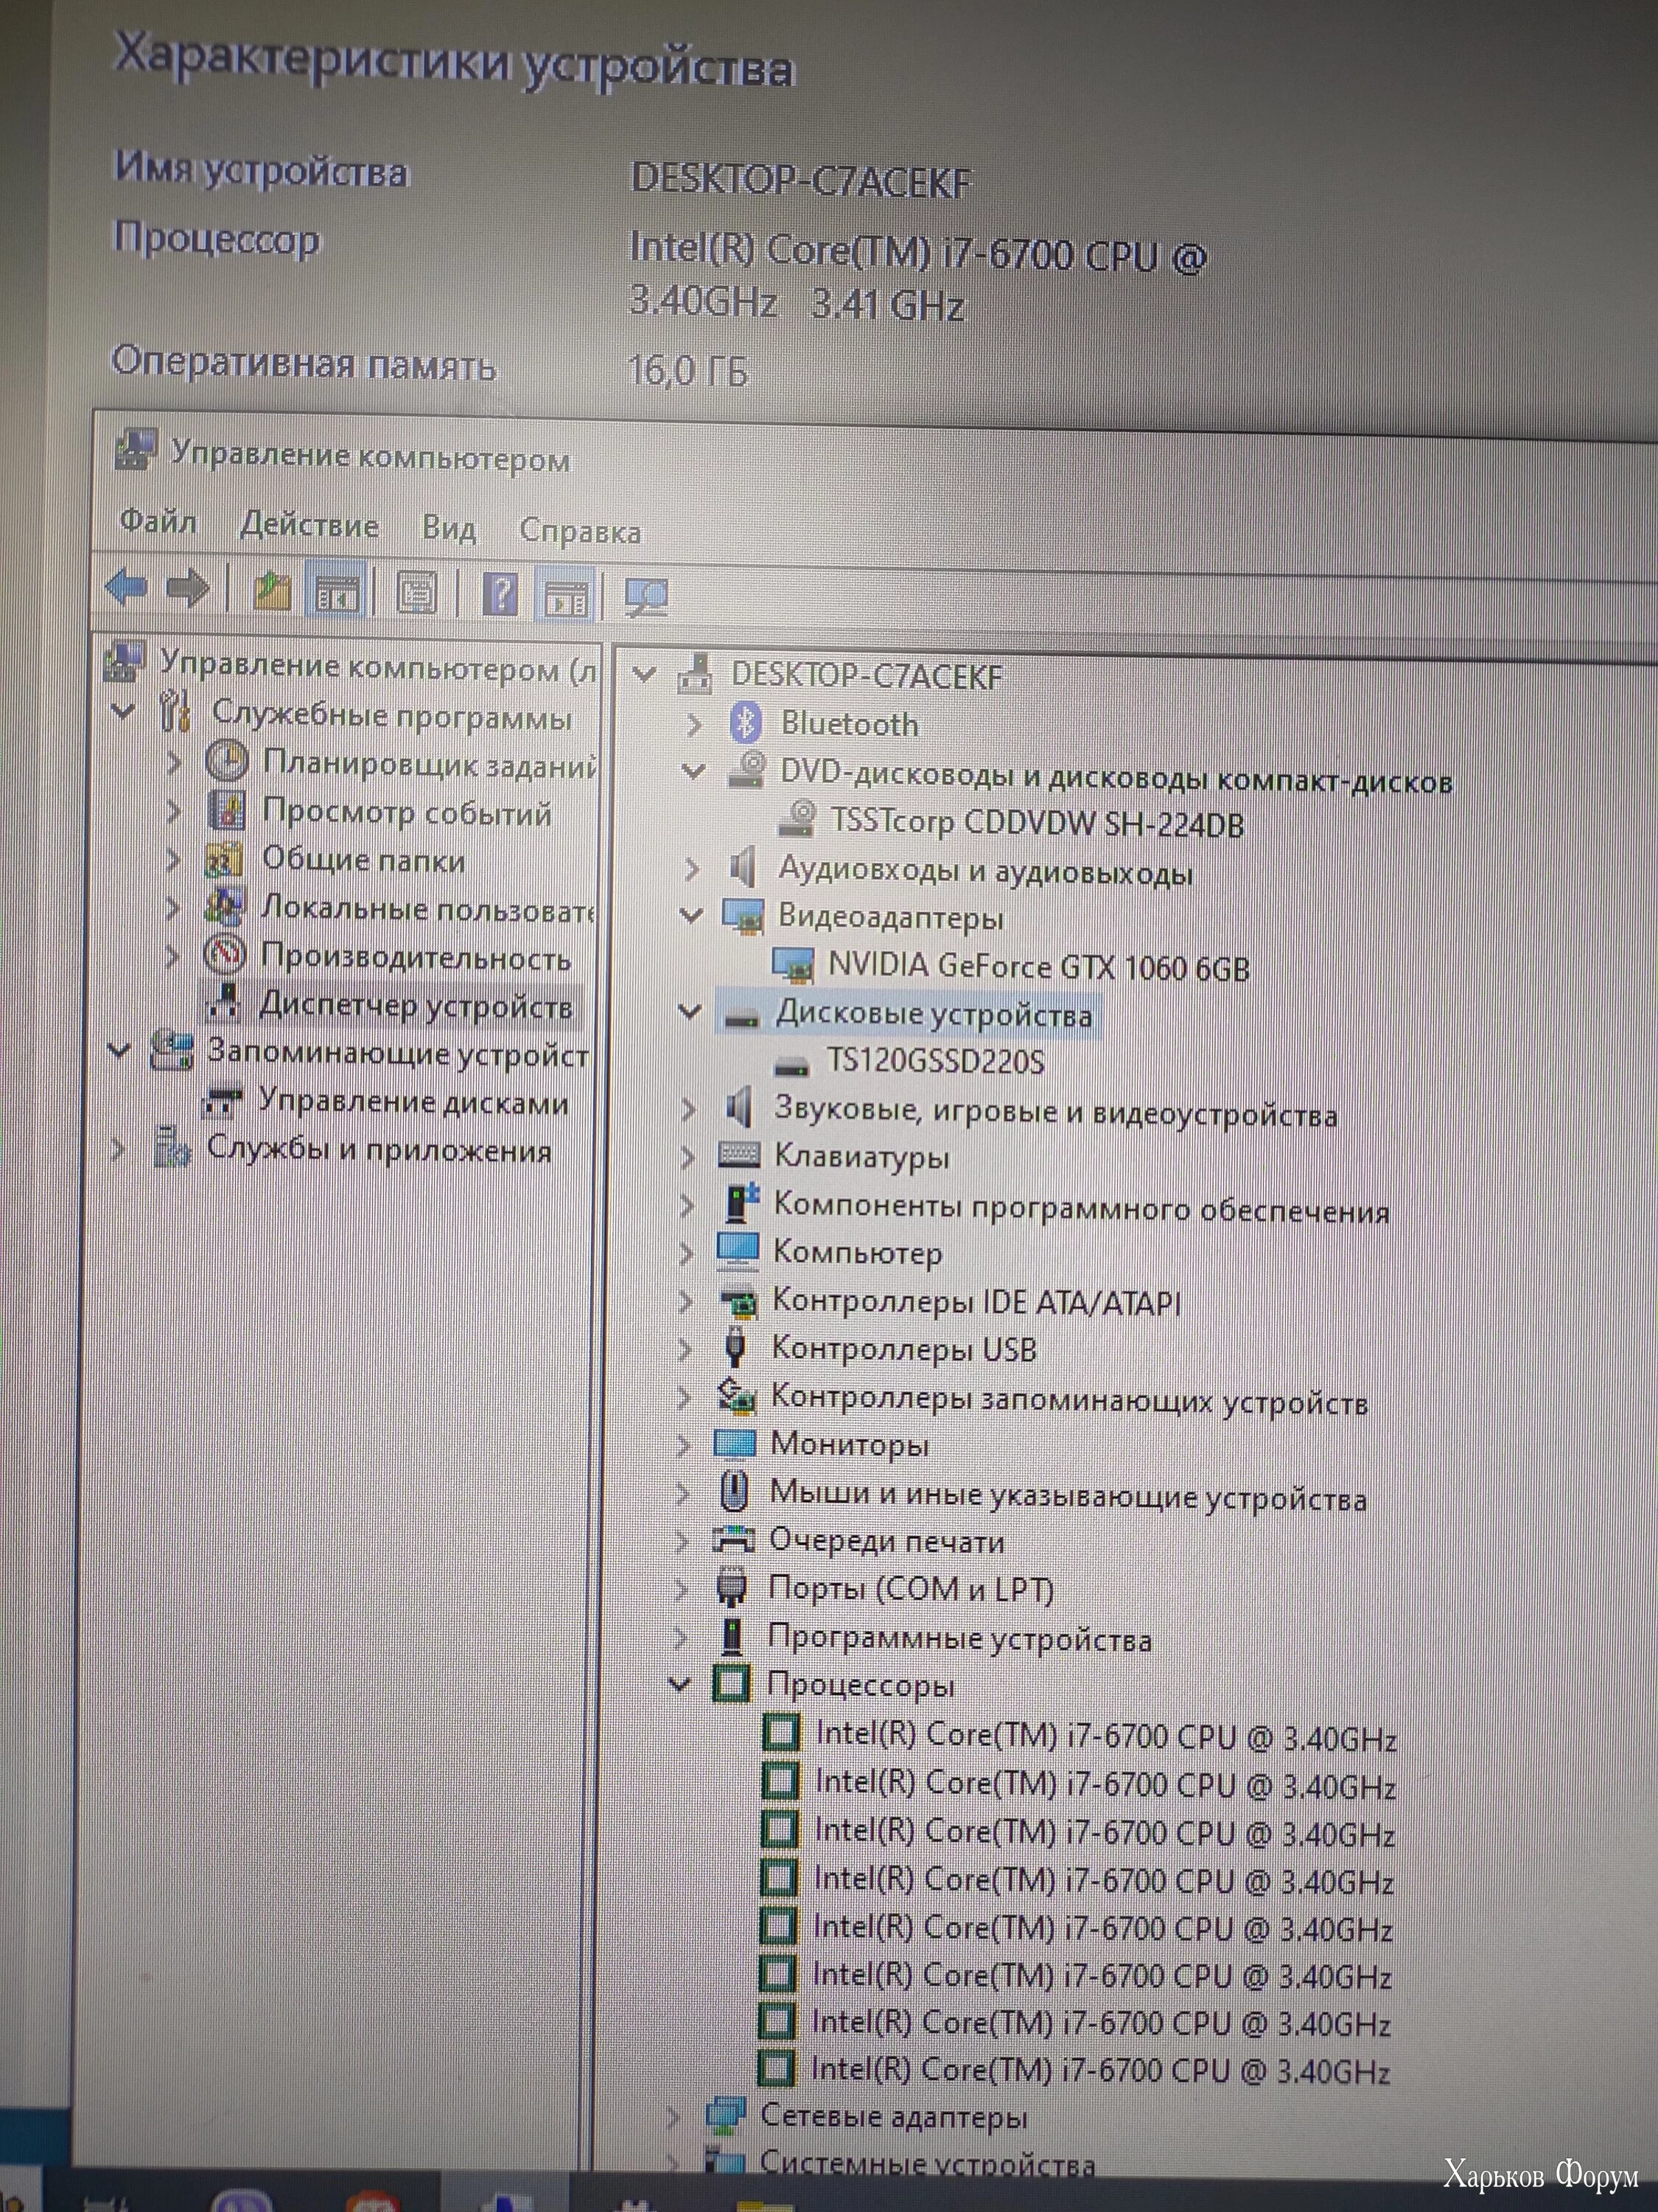Collapse Запоминающие устройства node
The height and width of the screenshot is (2212, 1658).
[120, 1051]
